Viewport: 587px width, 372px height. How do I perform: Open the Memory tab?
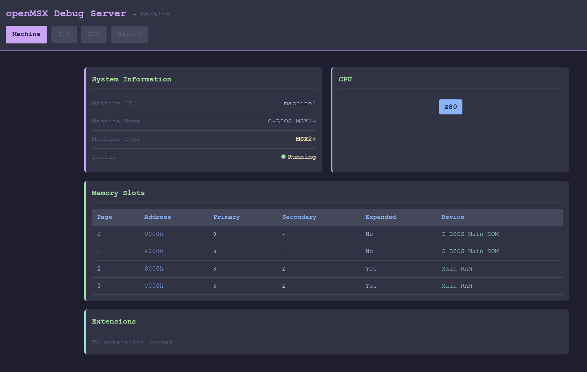coord(129,34)
